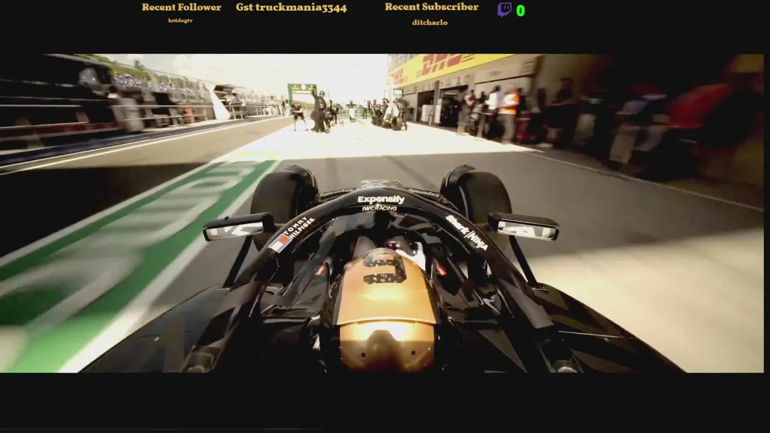Click the 'Gst truckmania3344' text
The image size is (770, 433).
[291, 8]
